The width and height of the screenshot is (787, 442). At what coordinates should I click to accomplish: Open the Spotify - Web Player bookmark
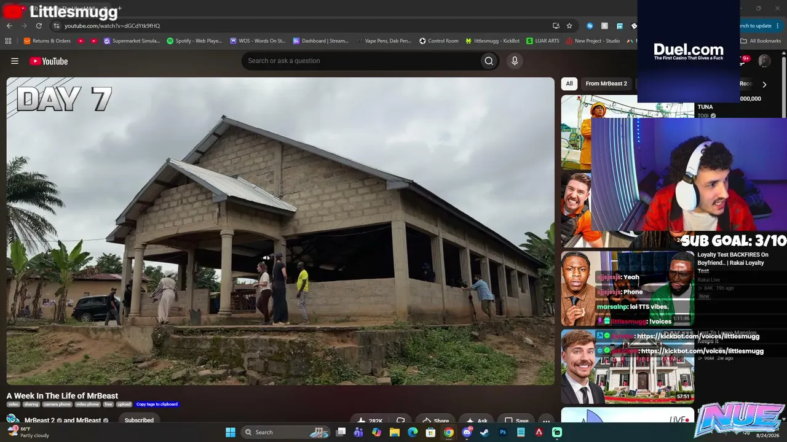click(x=194, y=41)
